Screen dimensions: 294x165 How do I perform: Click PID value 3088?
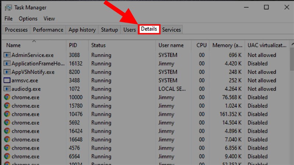point(75,55)
